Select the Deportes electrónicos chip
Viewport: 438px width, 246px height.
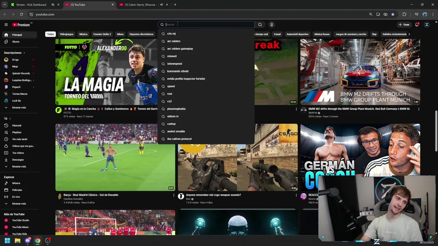tap(141, 34)
